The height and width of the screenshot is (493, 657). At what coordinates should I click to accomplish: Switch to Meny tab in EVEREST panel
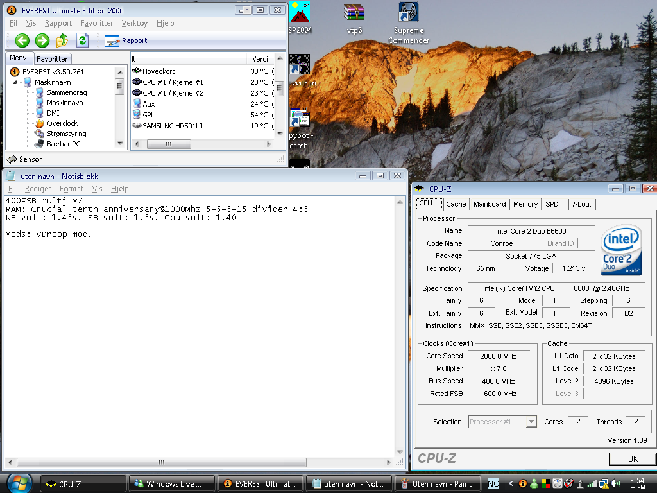pyautogui.click(x=18, y=58)
